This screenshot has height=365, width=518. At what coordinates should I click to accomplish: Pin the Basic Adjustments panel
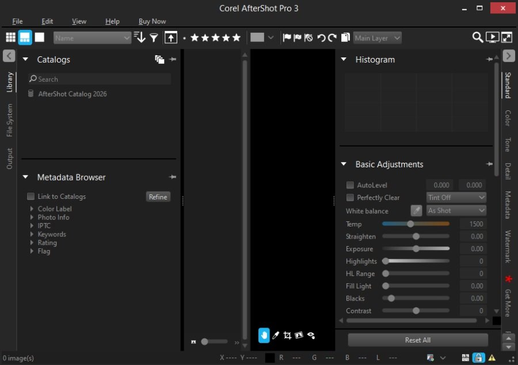(x=489, y=164)
